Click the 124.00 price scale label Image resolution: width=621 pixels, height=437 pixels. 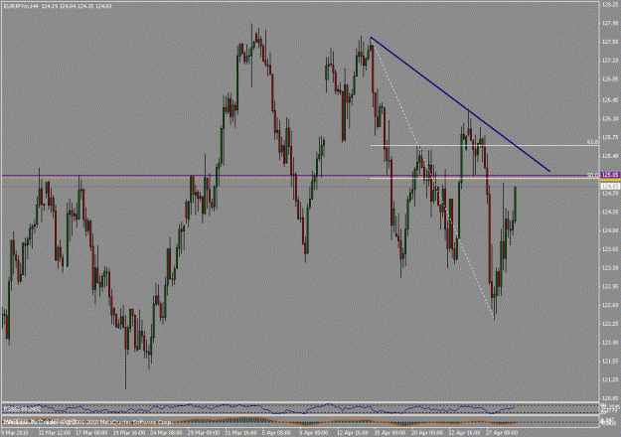click(610, 230)
